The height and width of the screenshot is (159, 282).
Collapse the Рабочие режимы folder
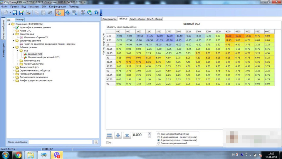point(13,47)
